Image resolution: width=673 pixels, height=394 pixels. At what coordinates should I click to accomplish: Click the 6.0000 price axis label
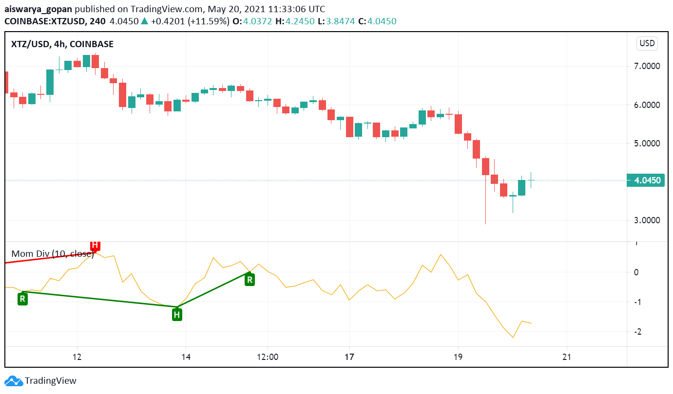[x=647, y=105]
